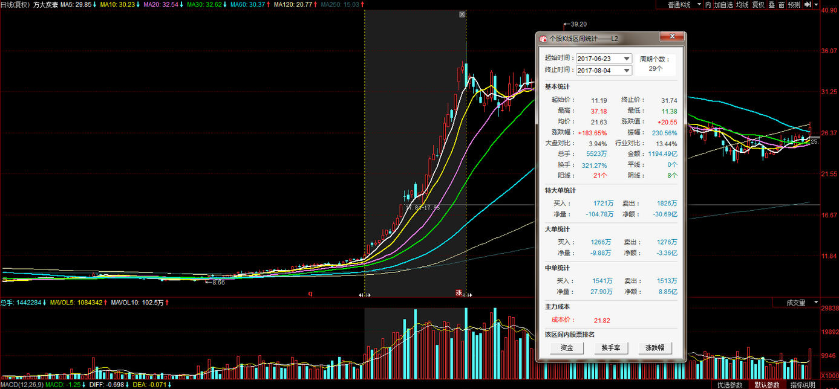Image resolution: width=839 pixels, height=389 pixels.
Task: Open the 普通K线 chart type dropdown
Action: click(684, 5)
